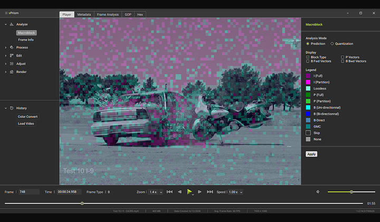Switch to the Player tab
Viewport: 380px width, 222px height.
[67, 15]
